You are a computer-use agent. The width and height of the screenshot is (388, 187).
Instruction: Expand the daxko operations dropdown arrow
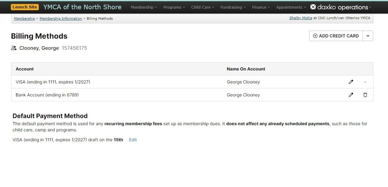click(370, 8)
